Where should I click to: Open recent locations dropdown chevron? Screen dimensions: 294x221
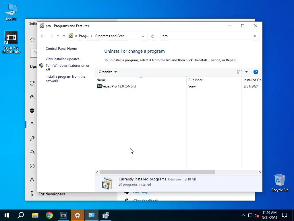click(x=58, y=36)
